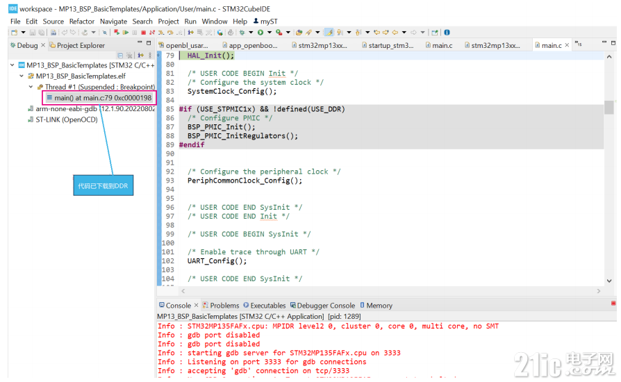The image size is (621, 382).
Task: Click the blue Information Center icon
Action: 447,33
